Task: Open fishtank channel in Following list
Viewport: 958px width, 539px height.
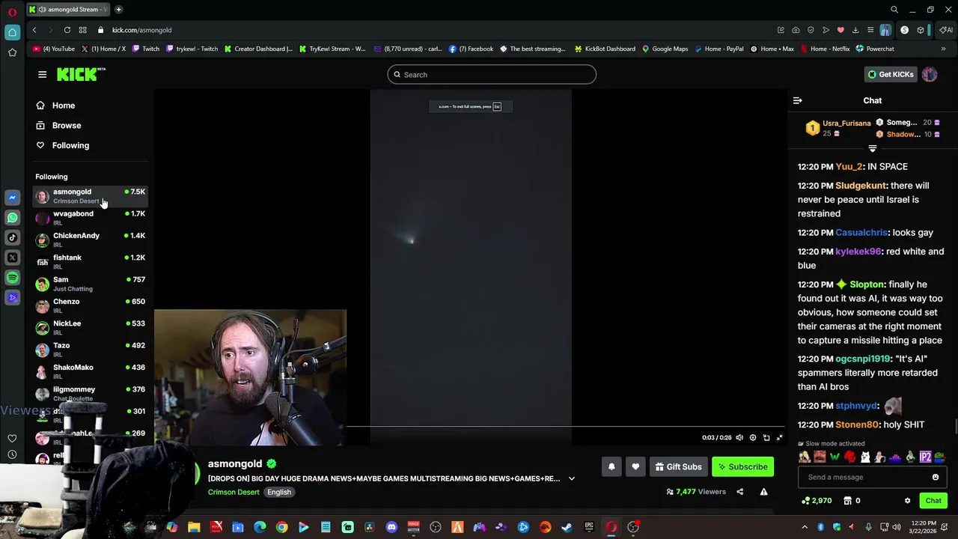Action: click(90, 261)
